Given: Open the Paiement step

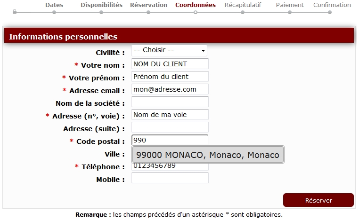Looking at the screenshot, I should pyautogui.click(x=290, y=5).
